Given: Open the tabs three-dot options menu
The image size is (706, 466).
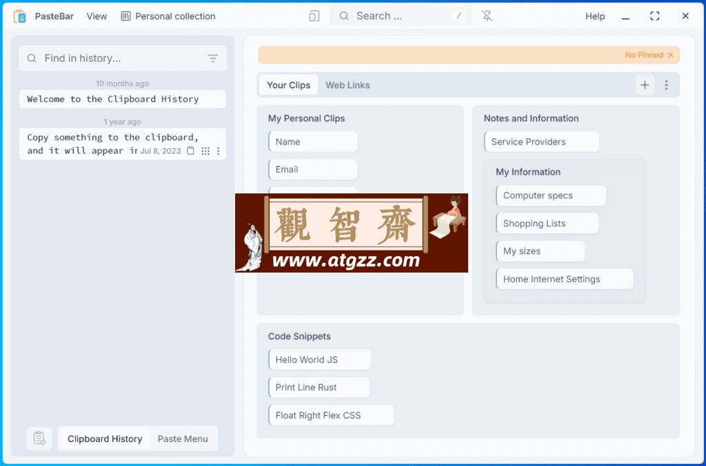Looking at the screenshot, I should click(x=667, y=85).
